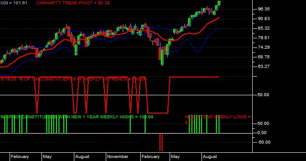Viewport: 306px width, 161px height.
Task: Click the second February label on time axis
Action: 150,157
